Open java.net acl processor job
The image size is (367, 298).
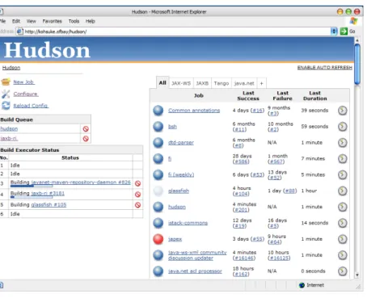(x=195, y=271)
